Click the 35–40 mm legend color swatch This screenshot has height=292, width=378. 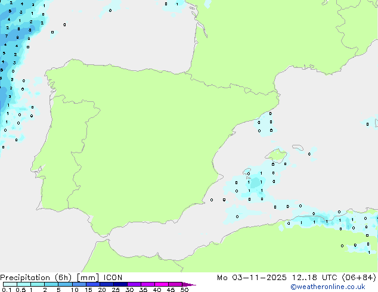[147, 284]
